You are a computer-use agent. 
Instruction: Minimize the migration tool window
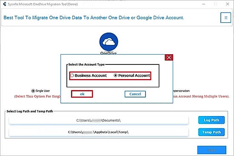click(204, 4)
